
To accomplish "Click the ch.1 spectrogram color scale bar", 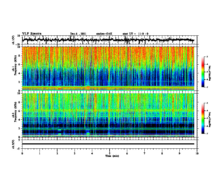I will pyautogui.click(x=203, y=72).
